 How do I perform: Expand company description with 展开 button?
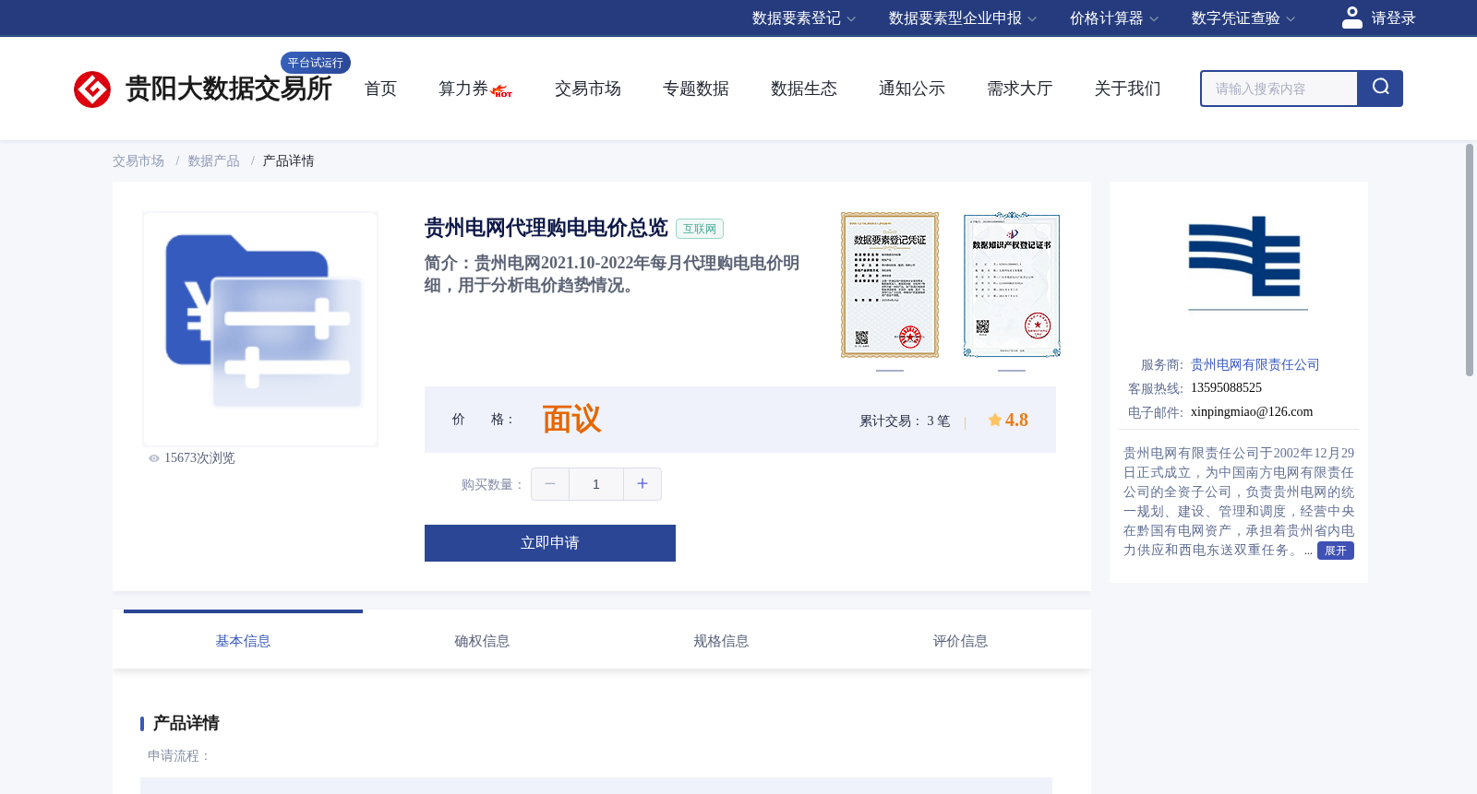1336,551
